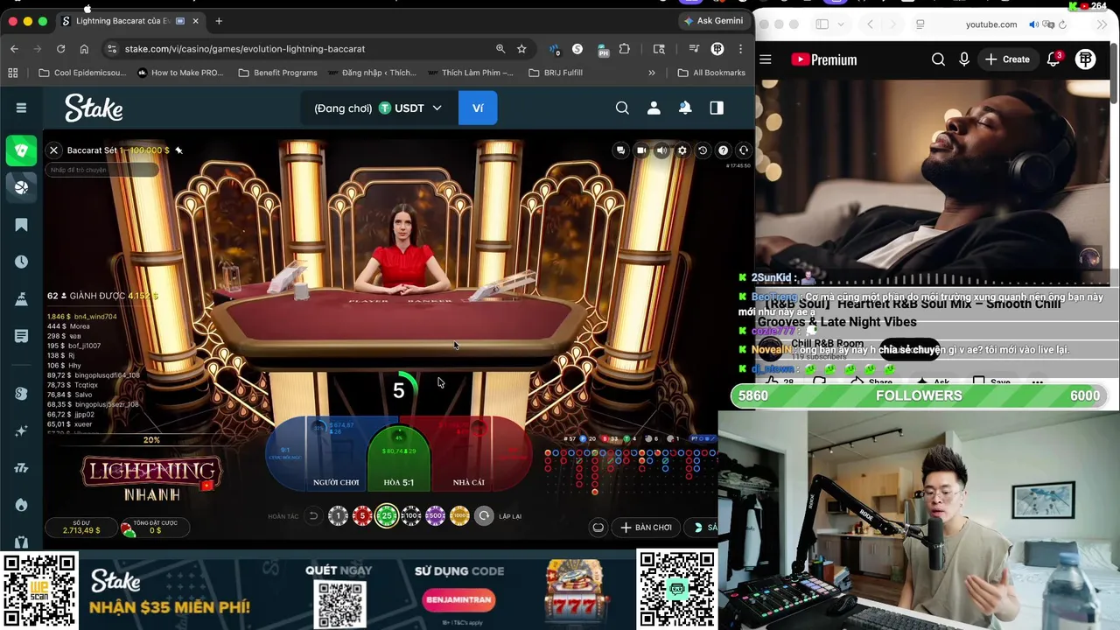Open the Stake user profile icon
This screenshot has width=1120, height=630.
[654, 108]
